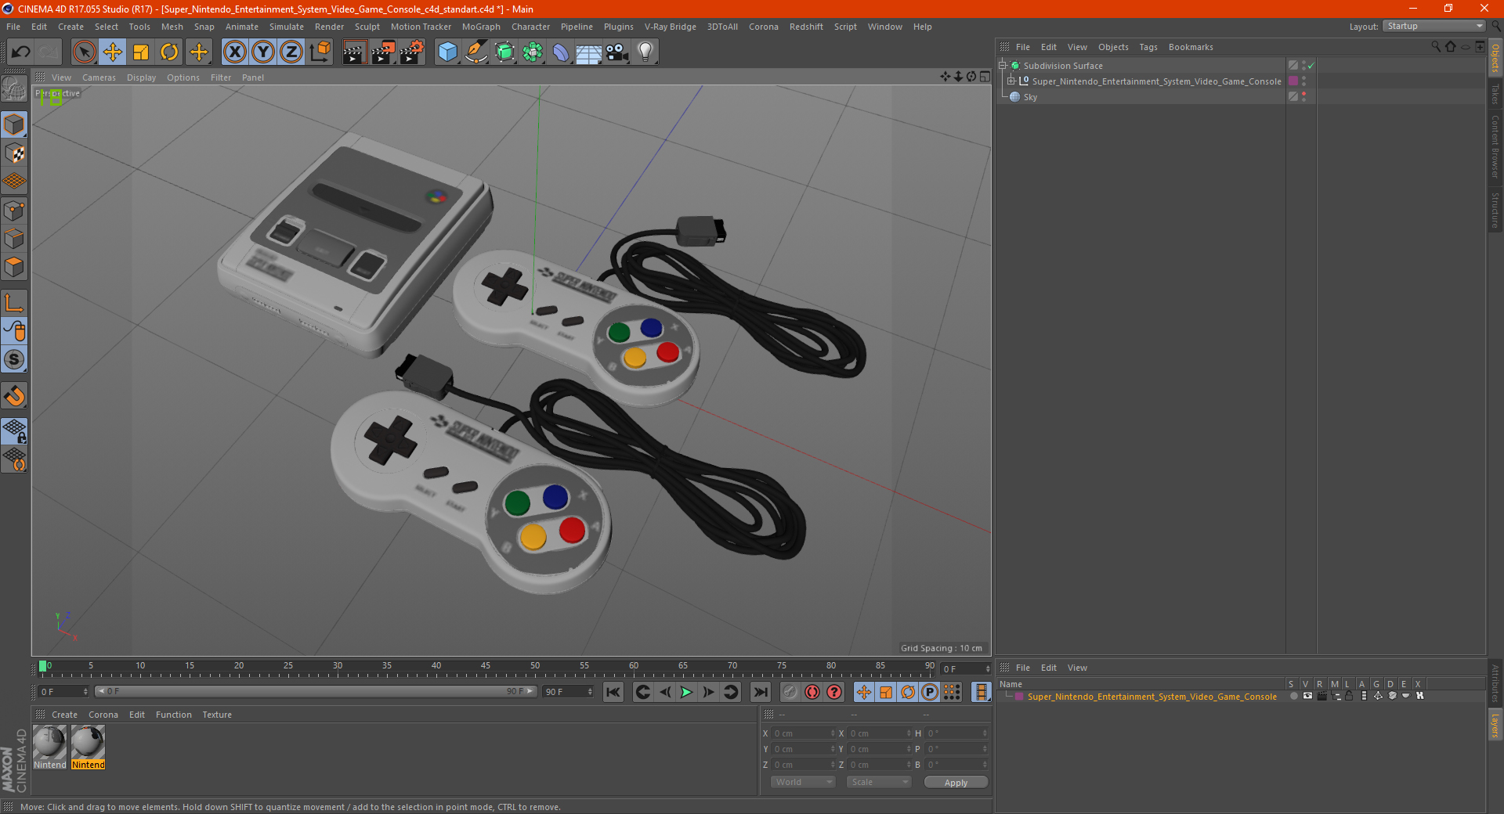Toggle Y axis lock
The image size is (1504, 814).
[263, 52]
